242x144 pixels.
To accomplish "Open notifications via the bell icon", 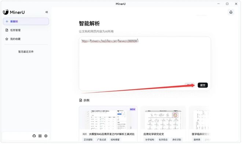I will 231,12.
